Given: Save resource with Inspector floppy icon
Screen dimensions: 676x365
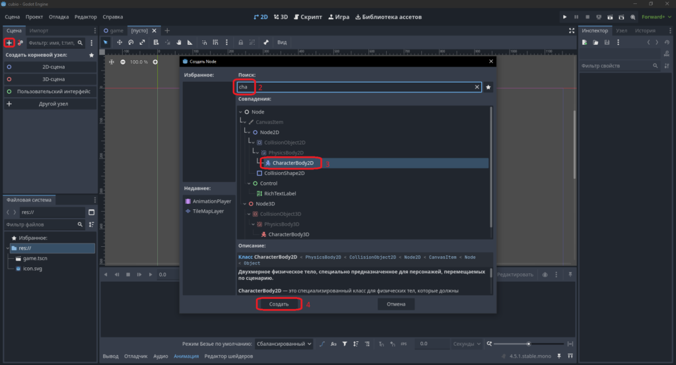Looking at the screenshot, I should pos(607,42).
